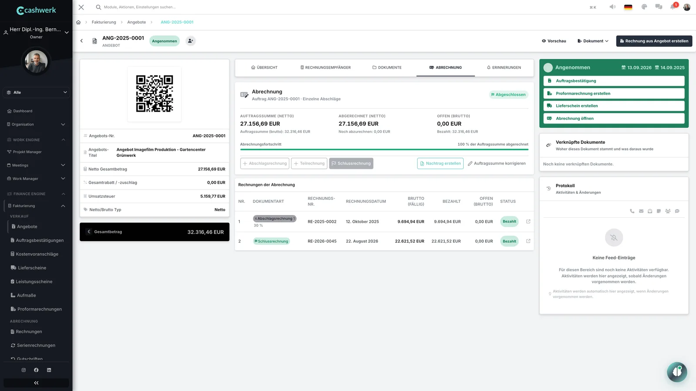Open the theme palette icon
The height and width of the screenshot is (391, 696).
tap(644, 7)
